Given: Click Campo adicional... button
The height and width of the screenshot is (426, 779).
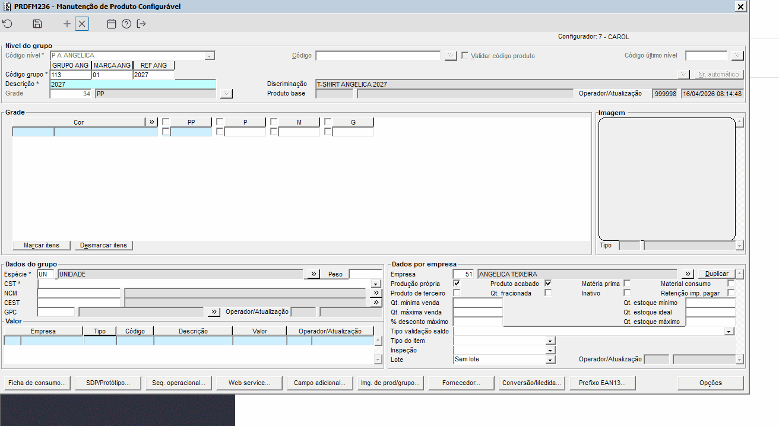Looking at the screenshot, I should 320,383.
